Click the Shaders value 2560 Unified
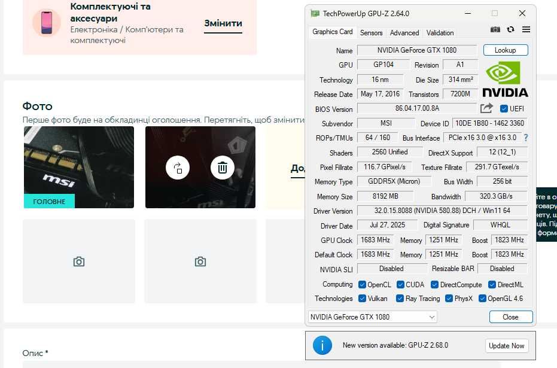The image size is (557, 368). coord(389,152)
